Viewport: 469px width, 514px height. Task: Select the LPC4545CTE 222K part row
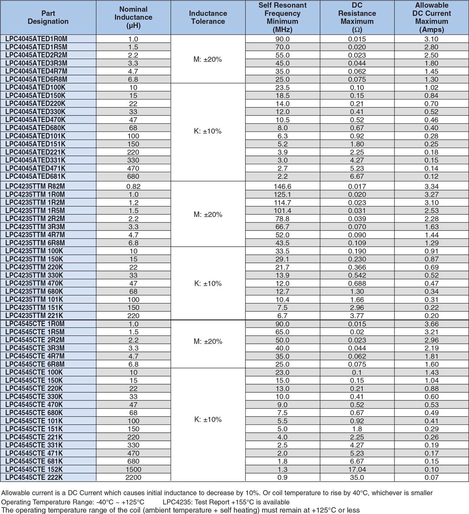click(x=34, y=477)
